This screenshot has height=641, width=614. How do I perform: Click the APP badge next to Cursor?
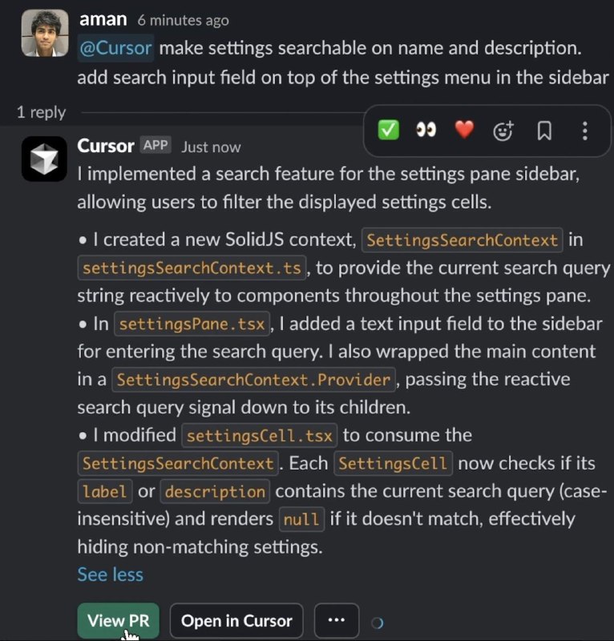156,145
